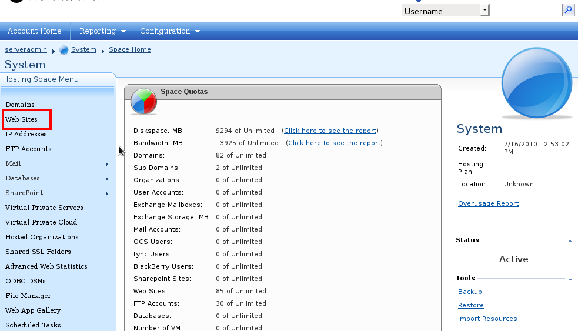Click the 'Sub-Domains:' quota label
The height and width of the screenshot is (331, 578).
(x=156, y=168)
